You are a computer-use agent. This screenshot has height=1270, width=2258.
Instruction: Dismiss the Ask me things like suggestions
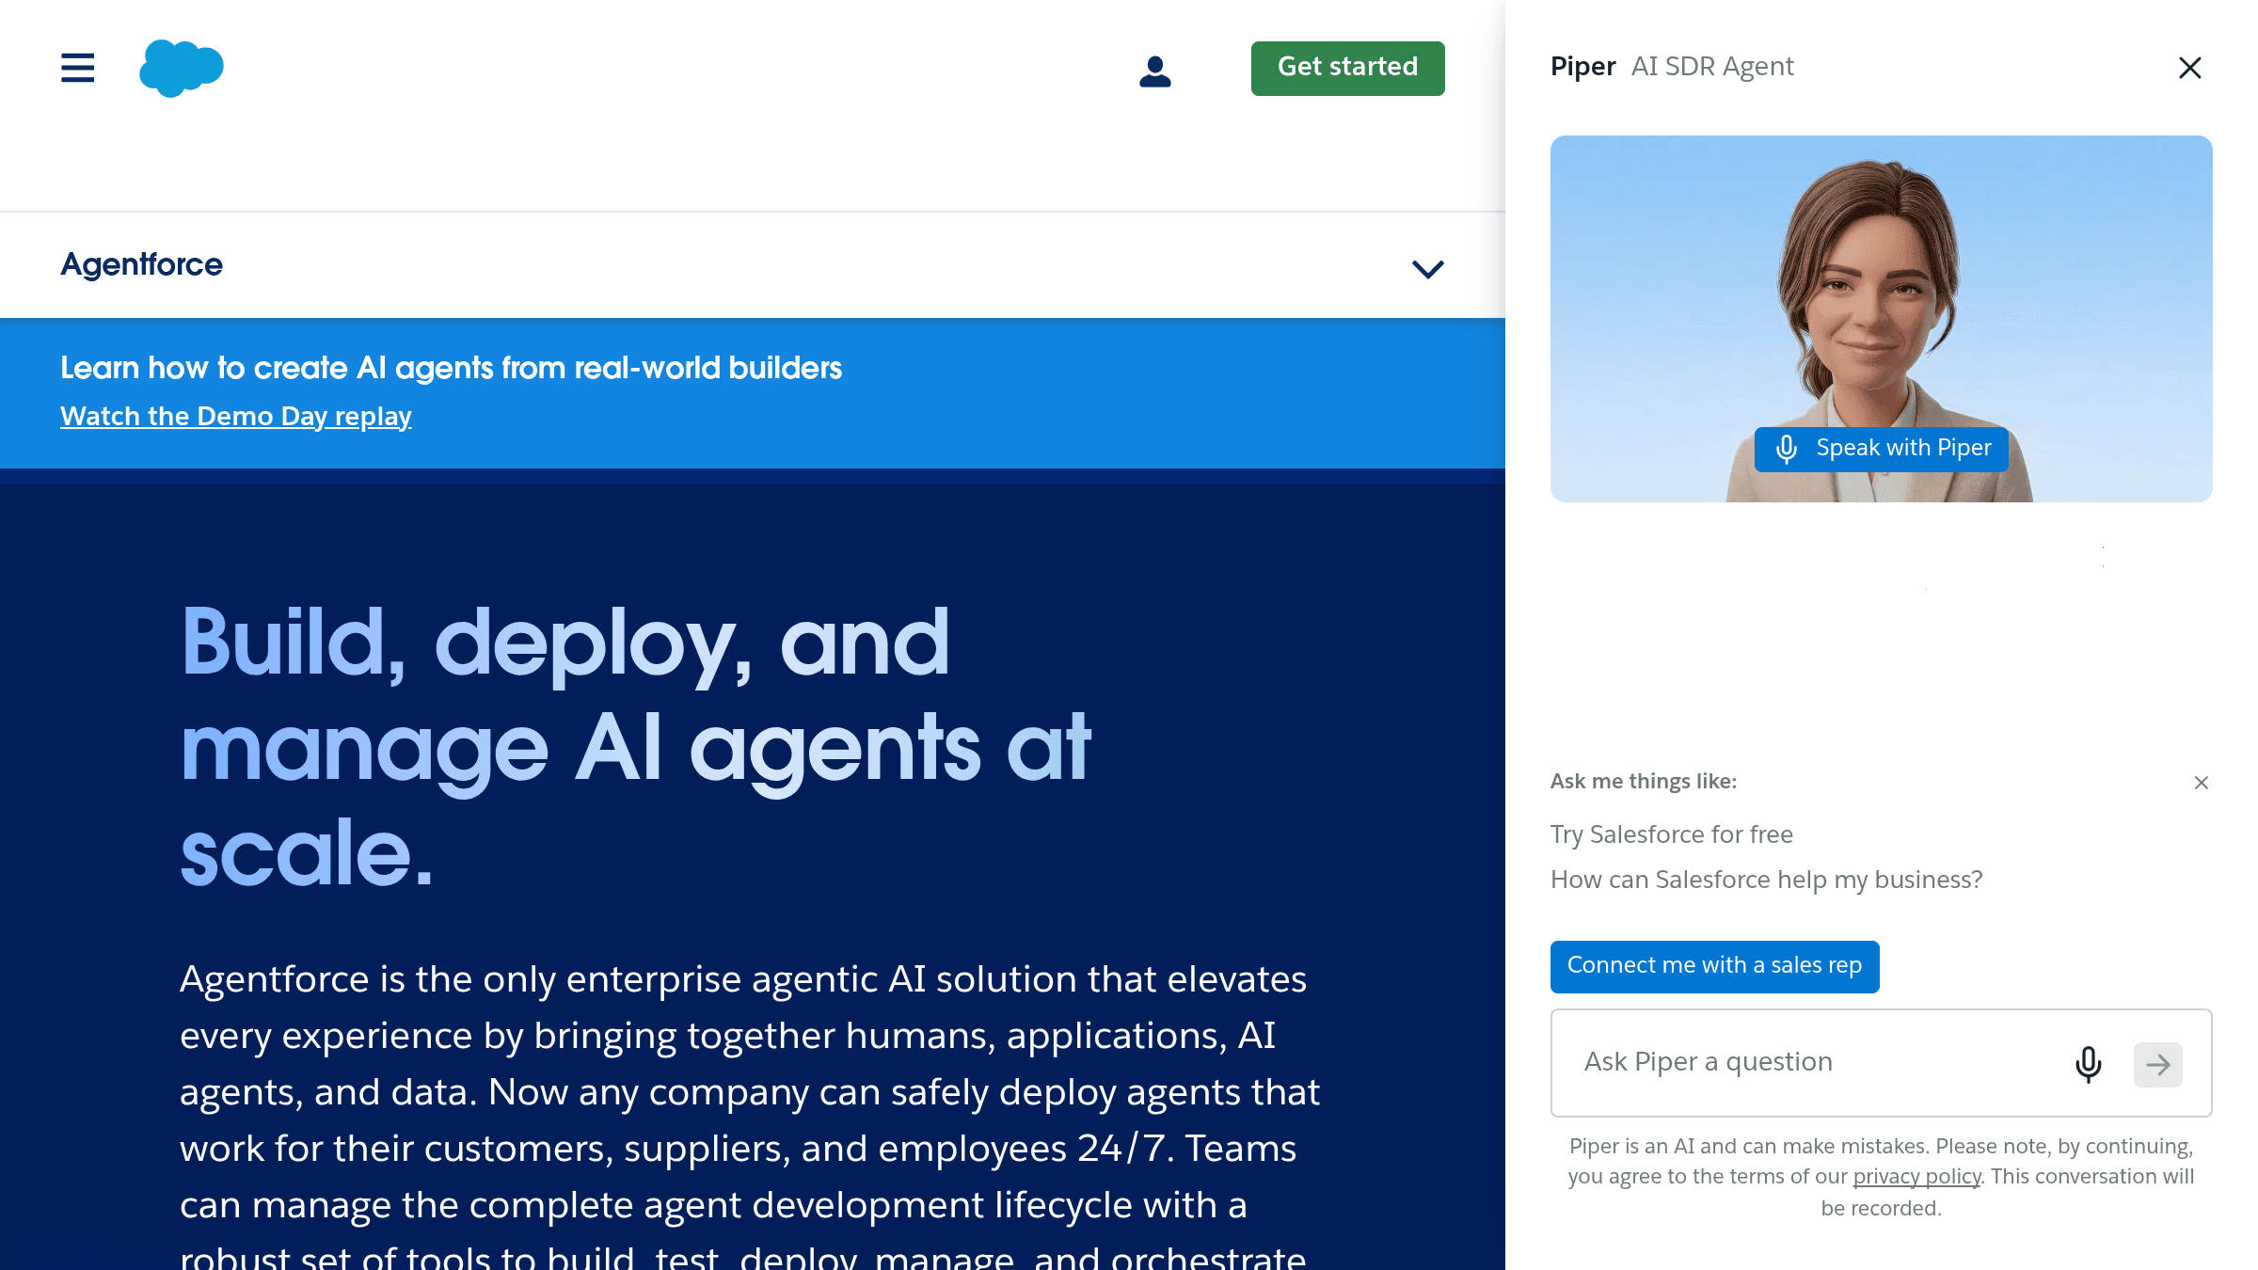pos(2202,783)
